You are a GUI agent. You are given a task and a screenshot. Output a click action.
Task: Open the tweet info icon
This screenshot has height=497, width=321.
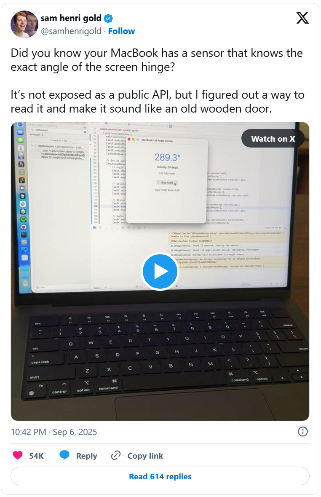coord(302,431)
